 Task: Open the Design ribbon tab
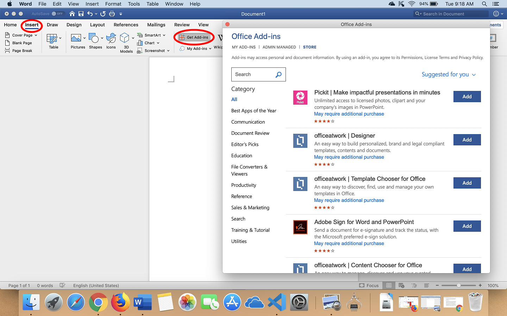click(x=74, y=25)
